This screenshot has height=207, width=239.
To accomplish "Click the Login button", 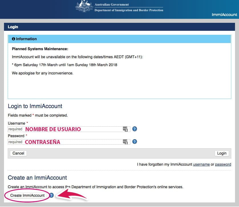I will click(x=222, y=153).
